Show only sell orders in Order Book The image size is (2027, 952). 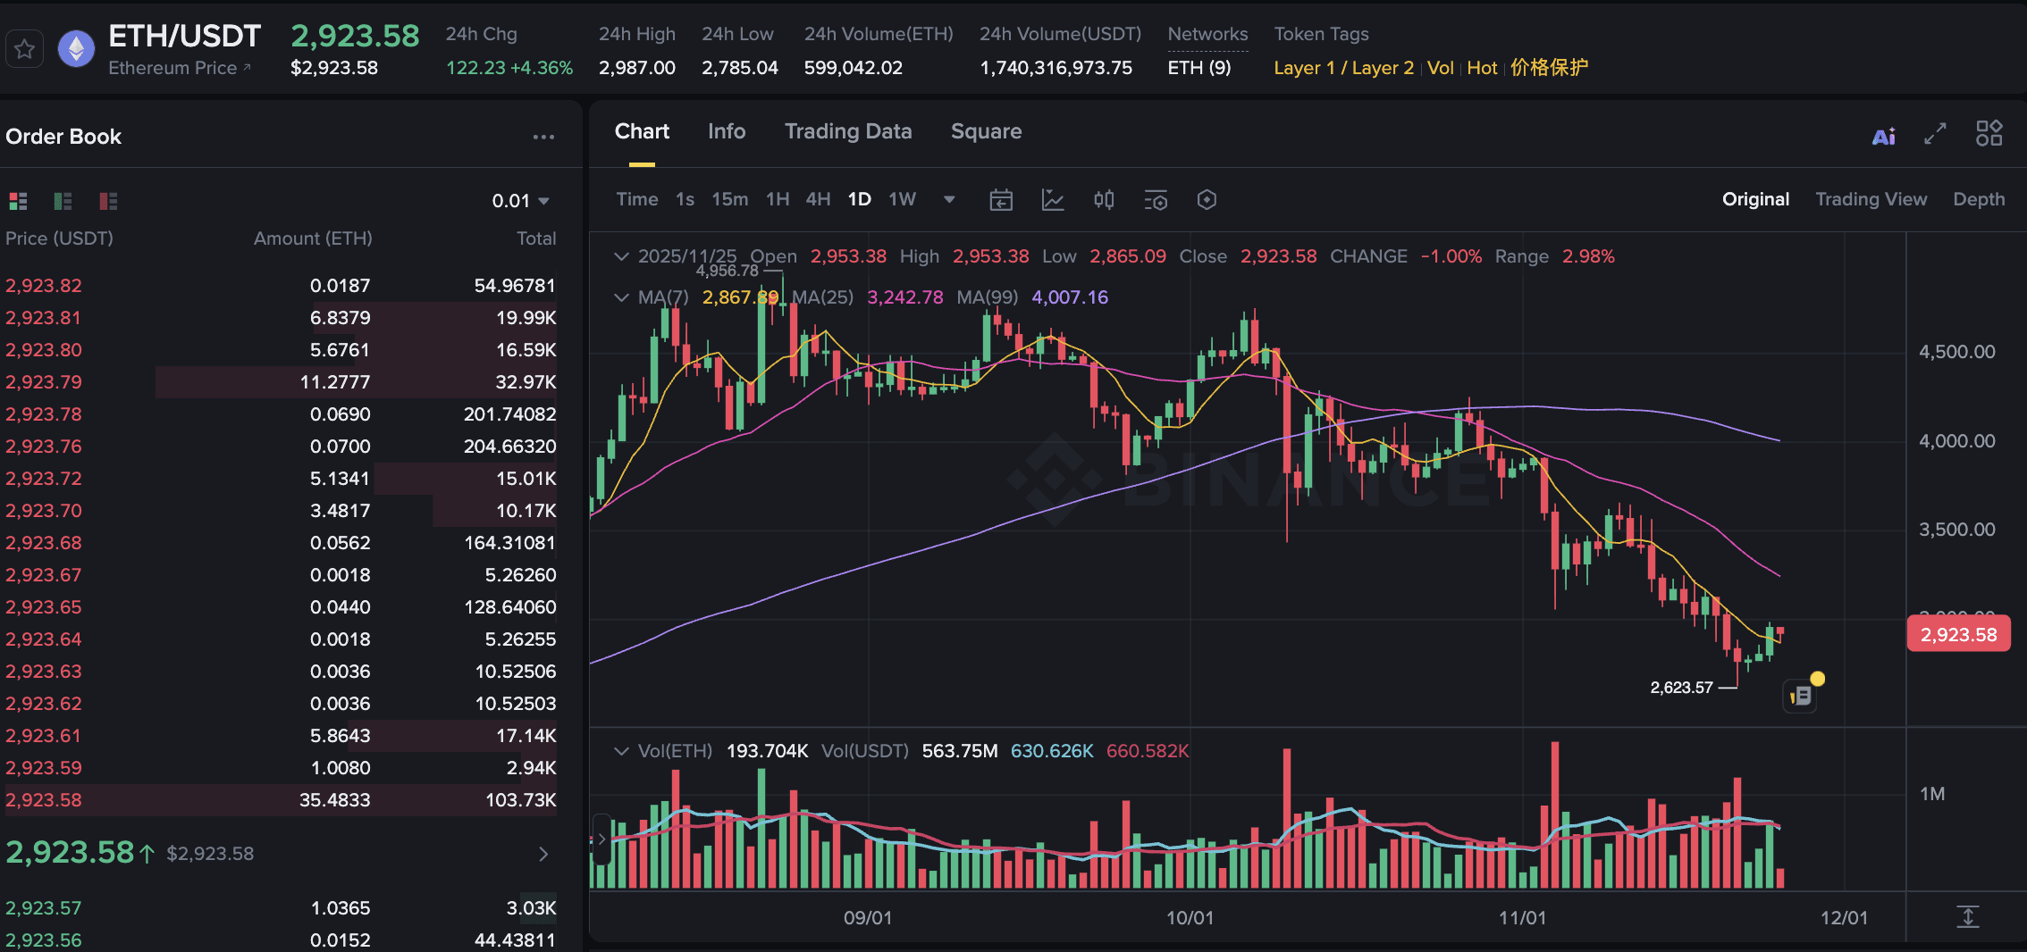tap(106, 201)
